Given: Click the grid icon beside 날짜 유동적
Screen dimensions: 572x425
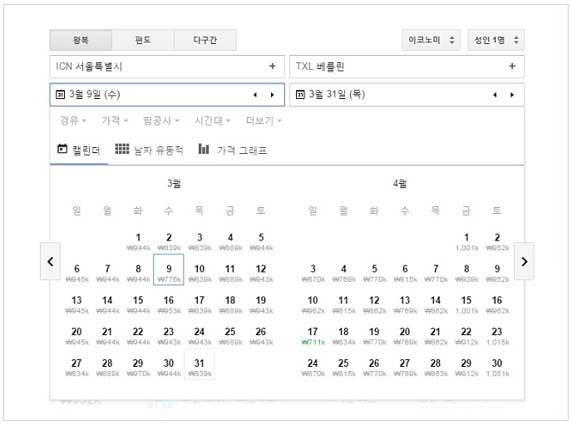Looking at the screenshot, I should pos(122,149).
